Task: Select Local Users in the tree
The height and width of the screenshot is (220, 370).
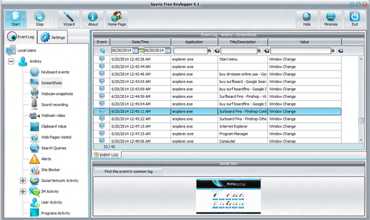Action: (x=27, y=50)
